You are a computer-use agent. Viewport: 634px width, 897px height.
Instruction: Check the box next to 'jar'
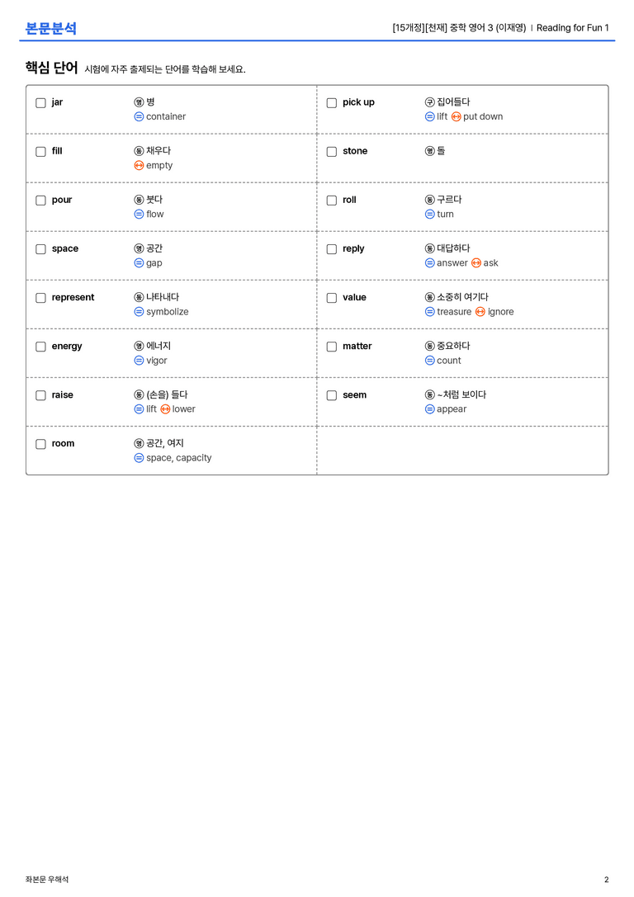(x=40, y=103)
